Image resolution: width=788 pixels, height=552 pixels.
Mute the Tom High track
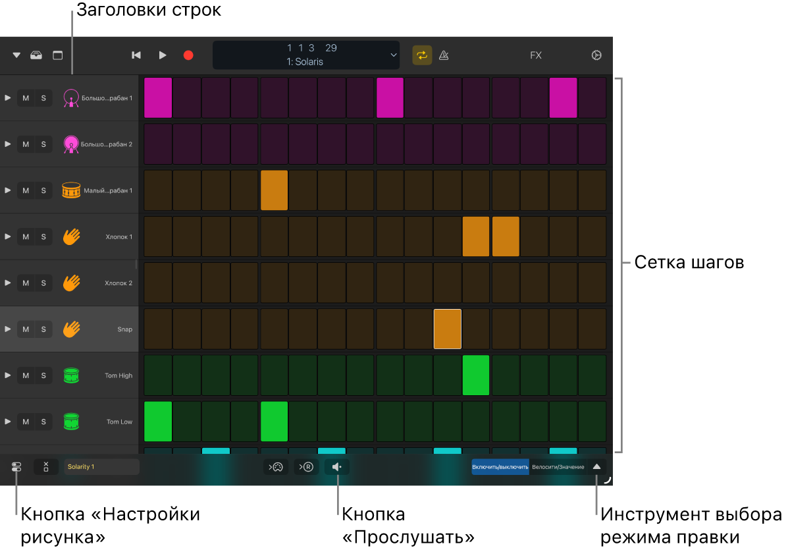[26, 375]
